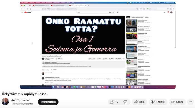Select the Kaikki filter chip
Viewport: 195px width, 108px height.
tap(128, 17)
